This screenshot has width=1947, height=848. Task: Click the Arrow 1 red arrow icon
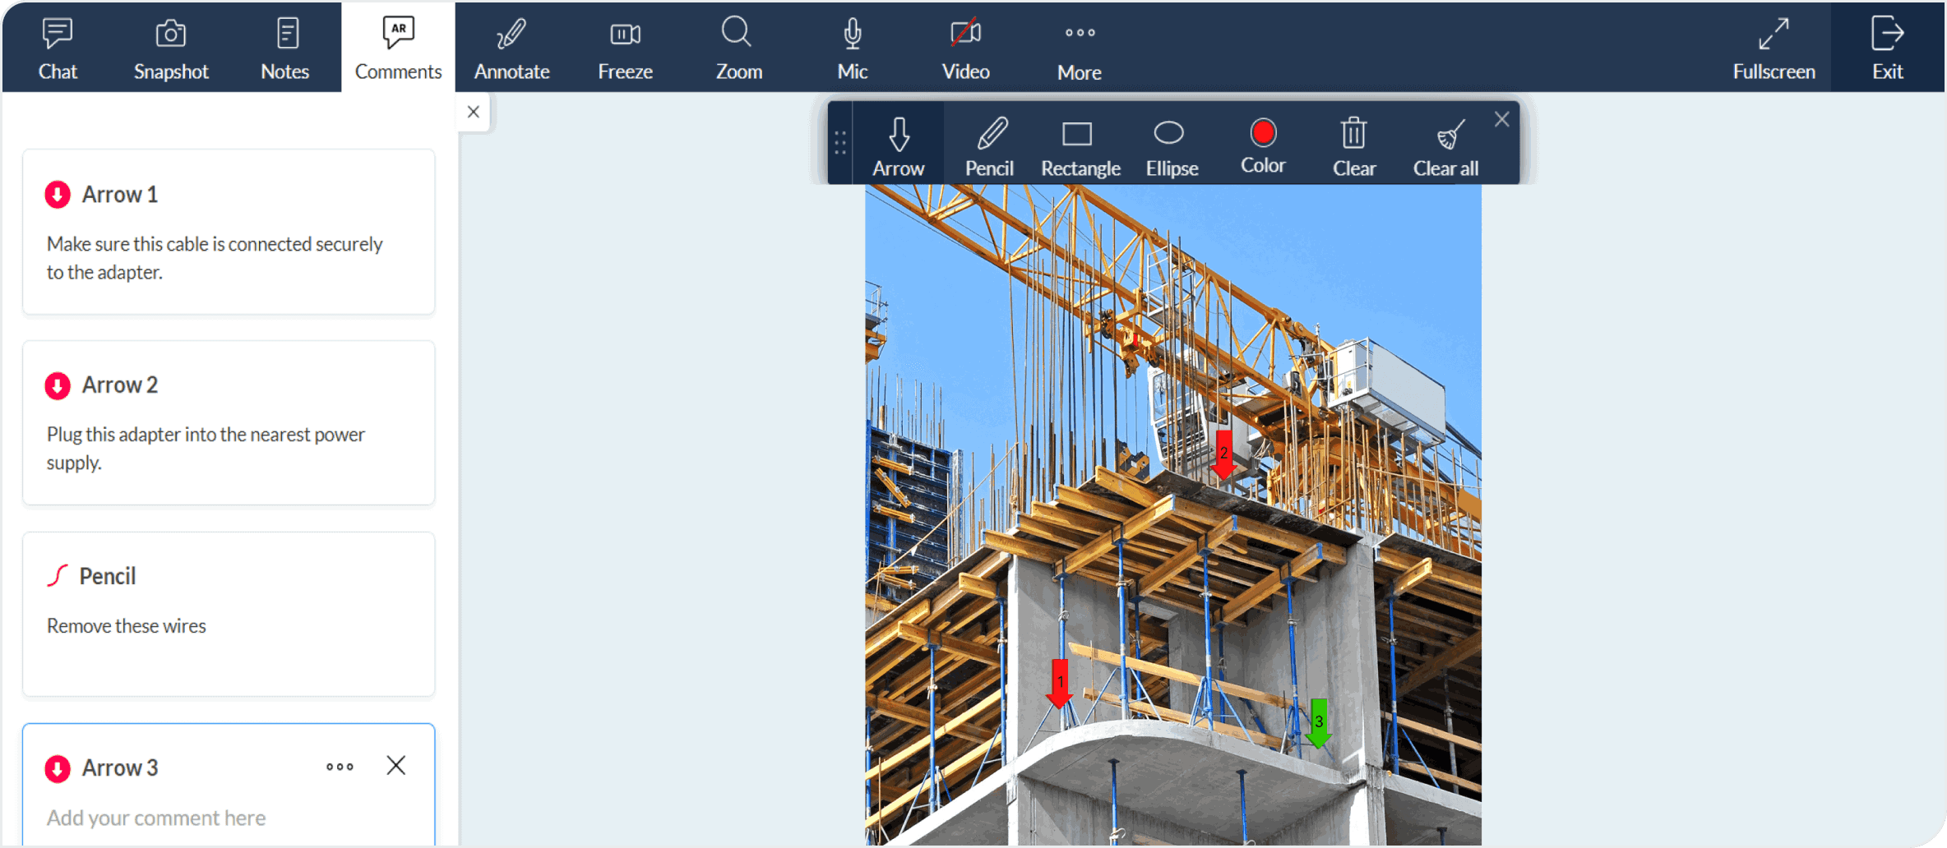(x=58, y=195)
